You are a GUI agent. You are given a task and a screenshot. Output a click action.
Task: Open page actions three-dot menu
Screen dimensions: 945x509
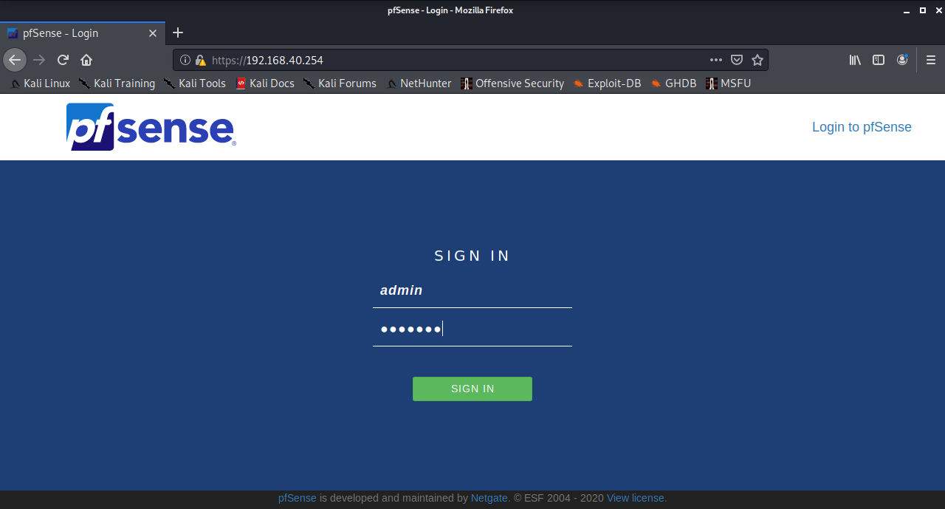coord(716,60)
